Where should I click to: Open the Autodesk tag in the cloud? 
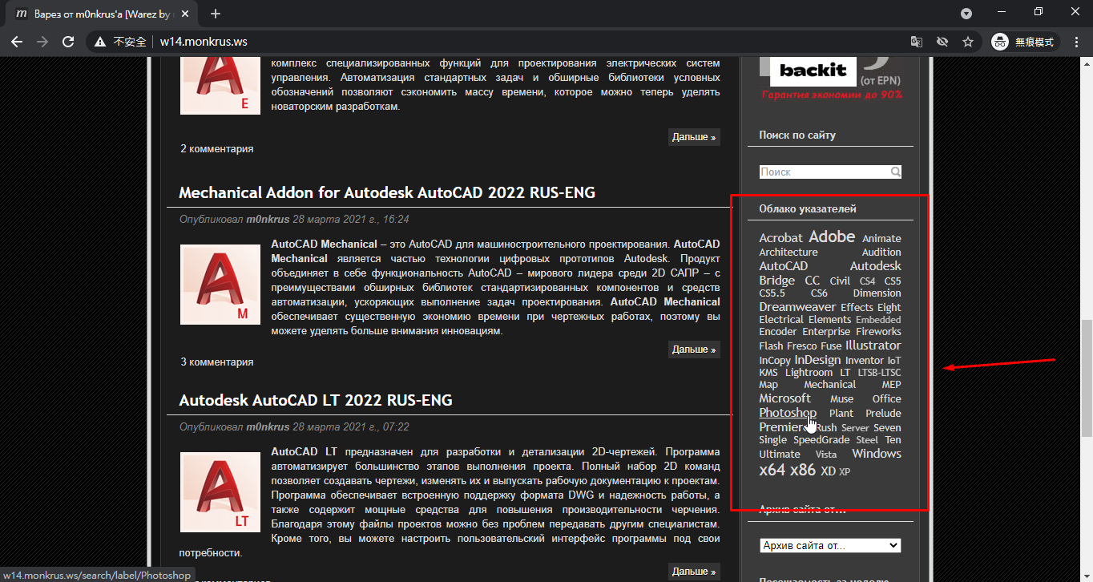pyautogui.click(x=876, y=266)
